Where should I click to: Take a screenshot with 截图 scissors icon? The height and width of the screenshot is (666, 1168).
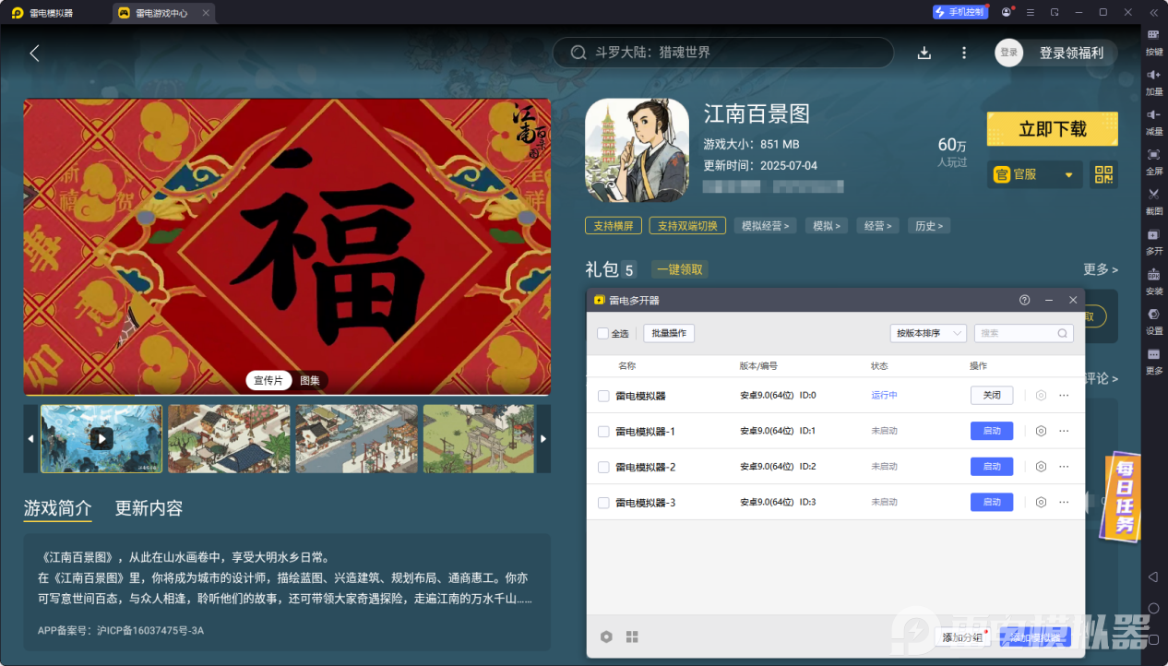tap(1153, 194)
